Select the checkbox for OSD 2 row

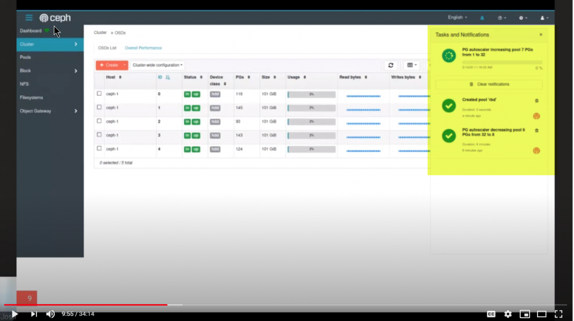(x=99, y=121)
